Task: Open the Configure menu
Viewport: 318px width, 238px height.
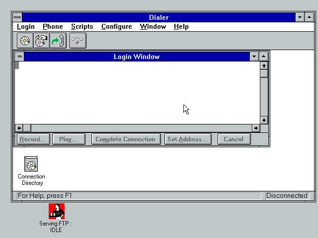Action: point(117,26)
